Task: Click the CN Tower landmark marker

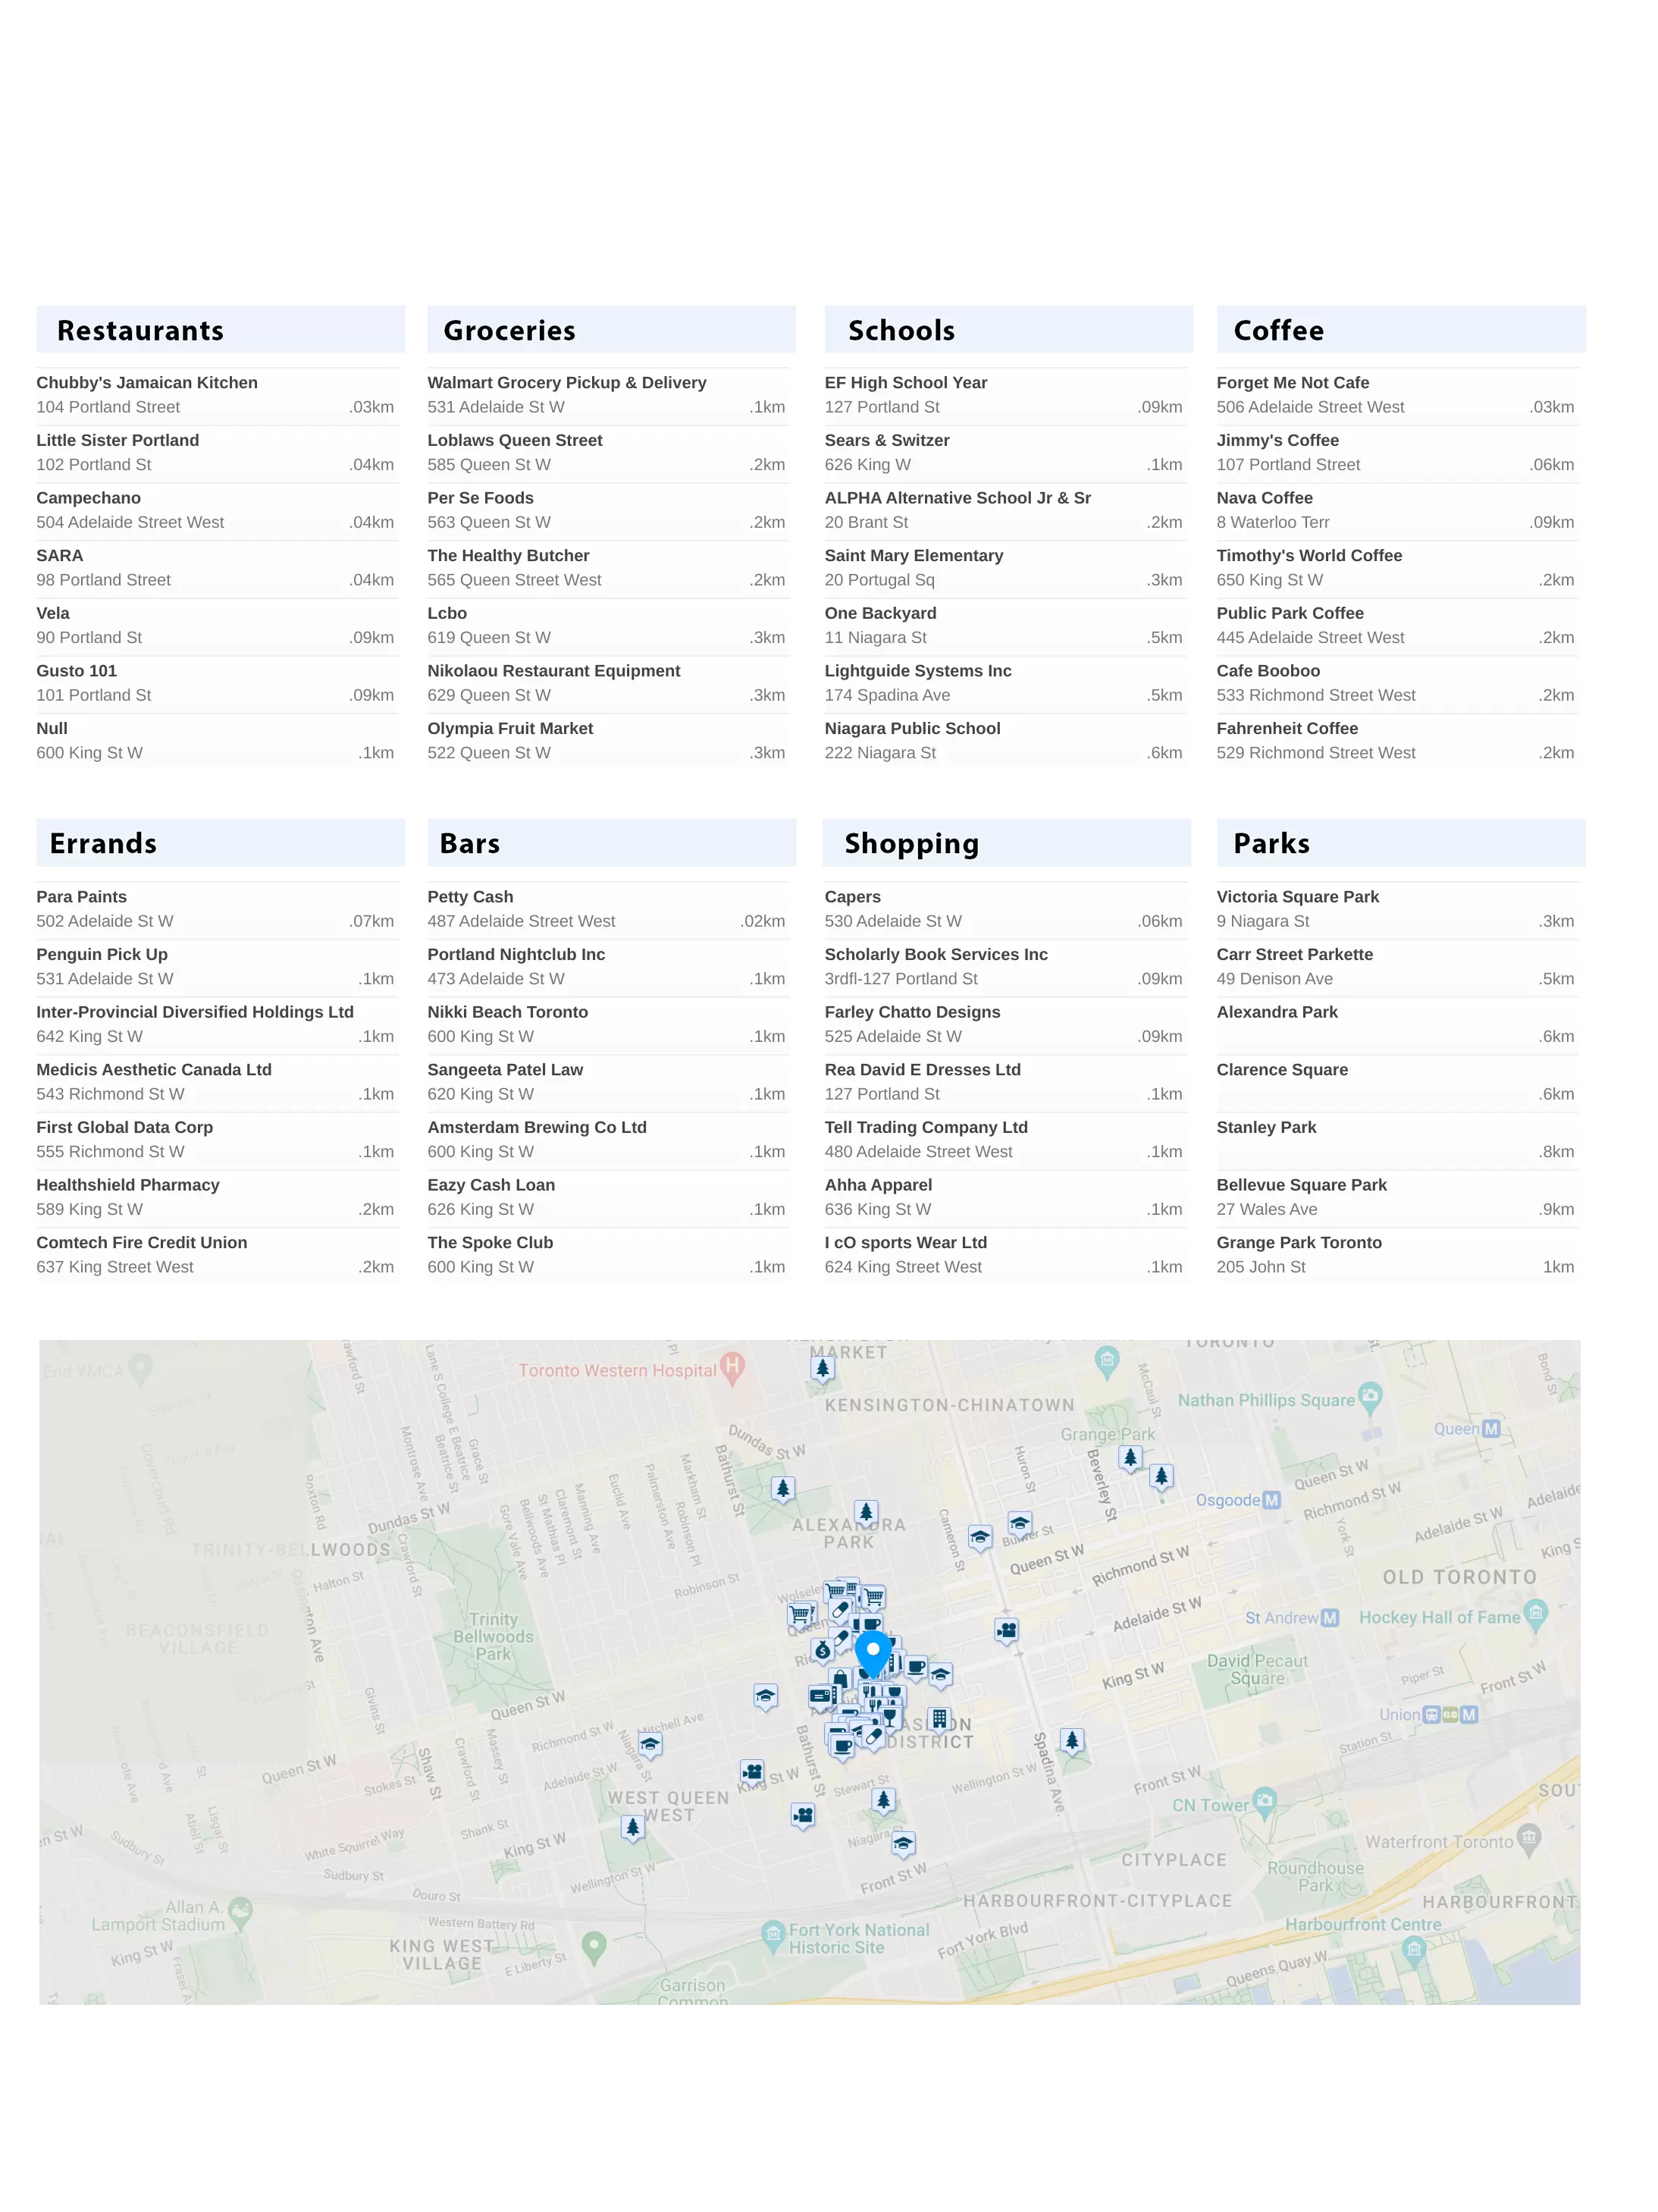Action: tap(1264, 1800)
